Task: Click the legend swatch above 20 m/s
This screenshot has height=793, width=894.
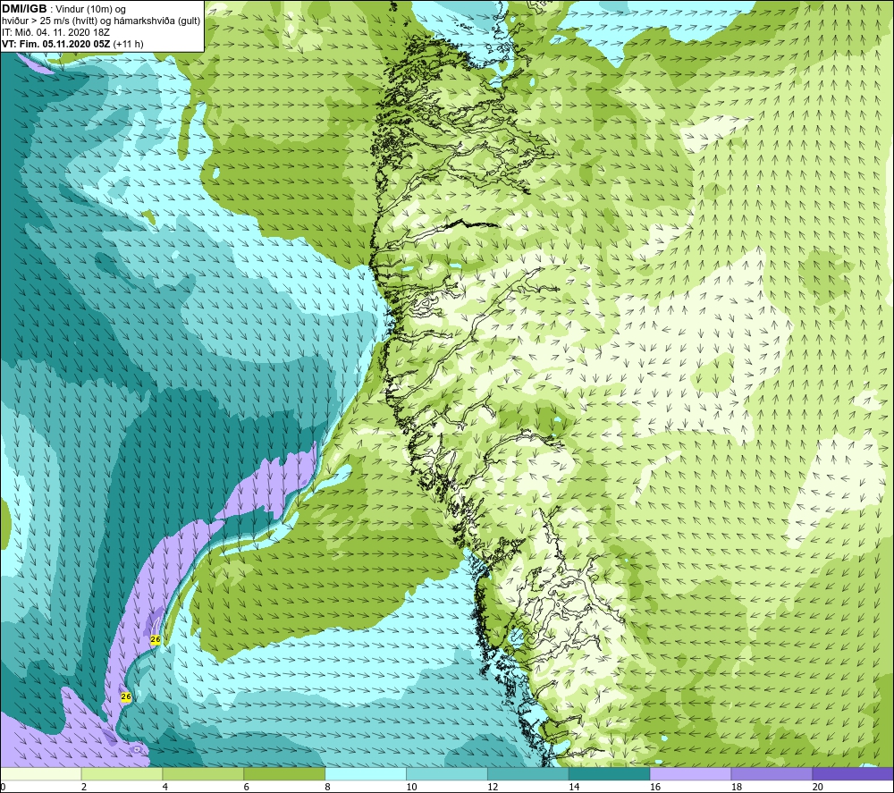Action: point(852,773)
